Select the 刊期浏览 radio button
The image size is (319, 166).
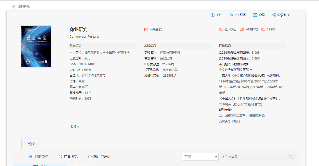(30, 157)
